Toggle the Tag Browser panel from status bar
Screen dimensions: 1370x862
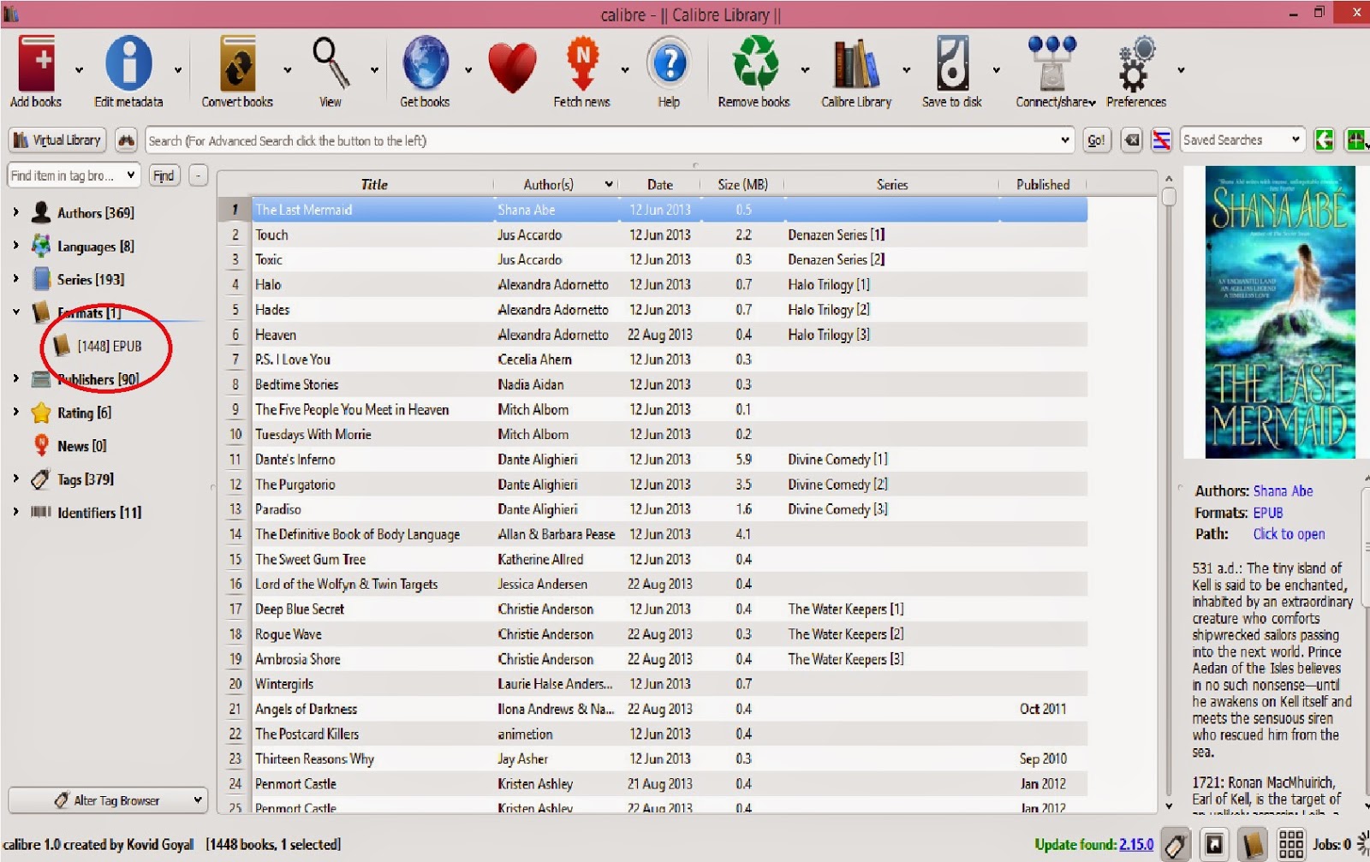1176,845
